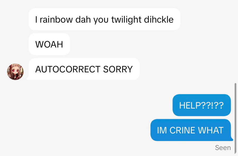Image resolution: width=238 pixels, height=156 pixels.
Task: Click the 'WOAH' message bubble
Action: (x=49, y=44)
